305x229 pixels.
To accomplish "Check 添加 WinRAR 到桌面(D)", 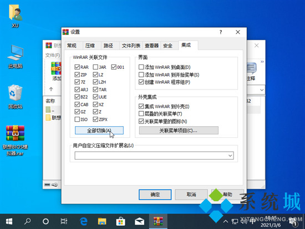I will 141,67.
